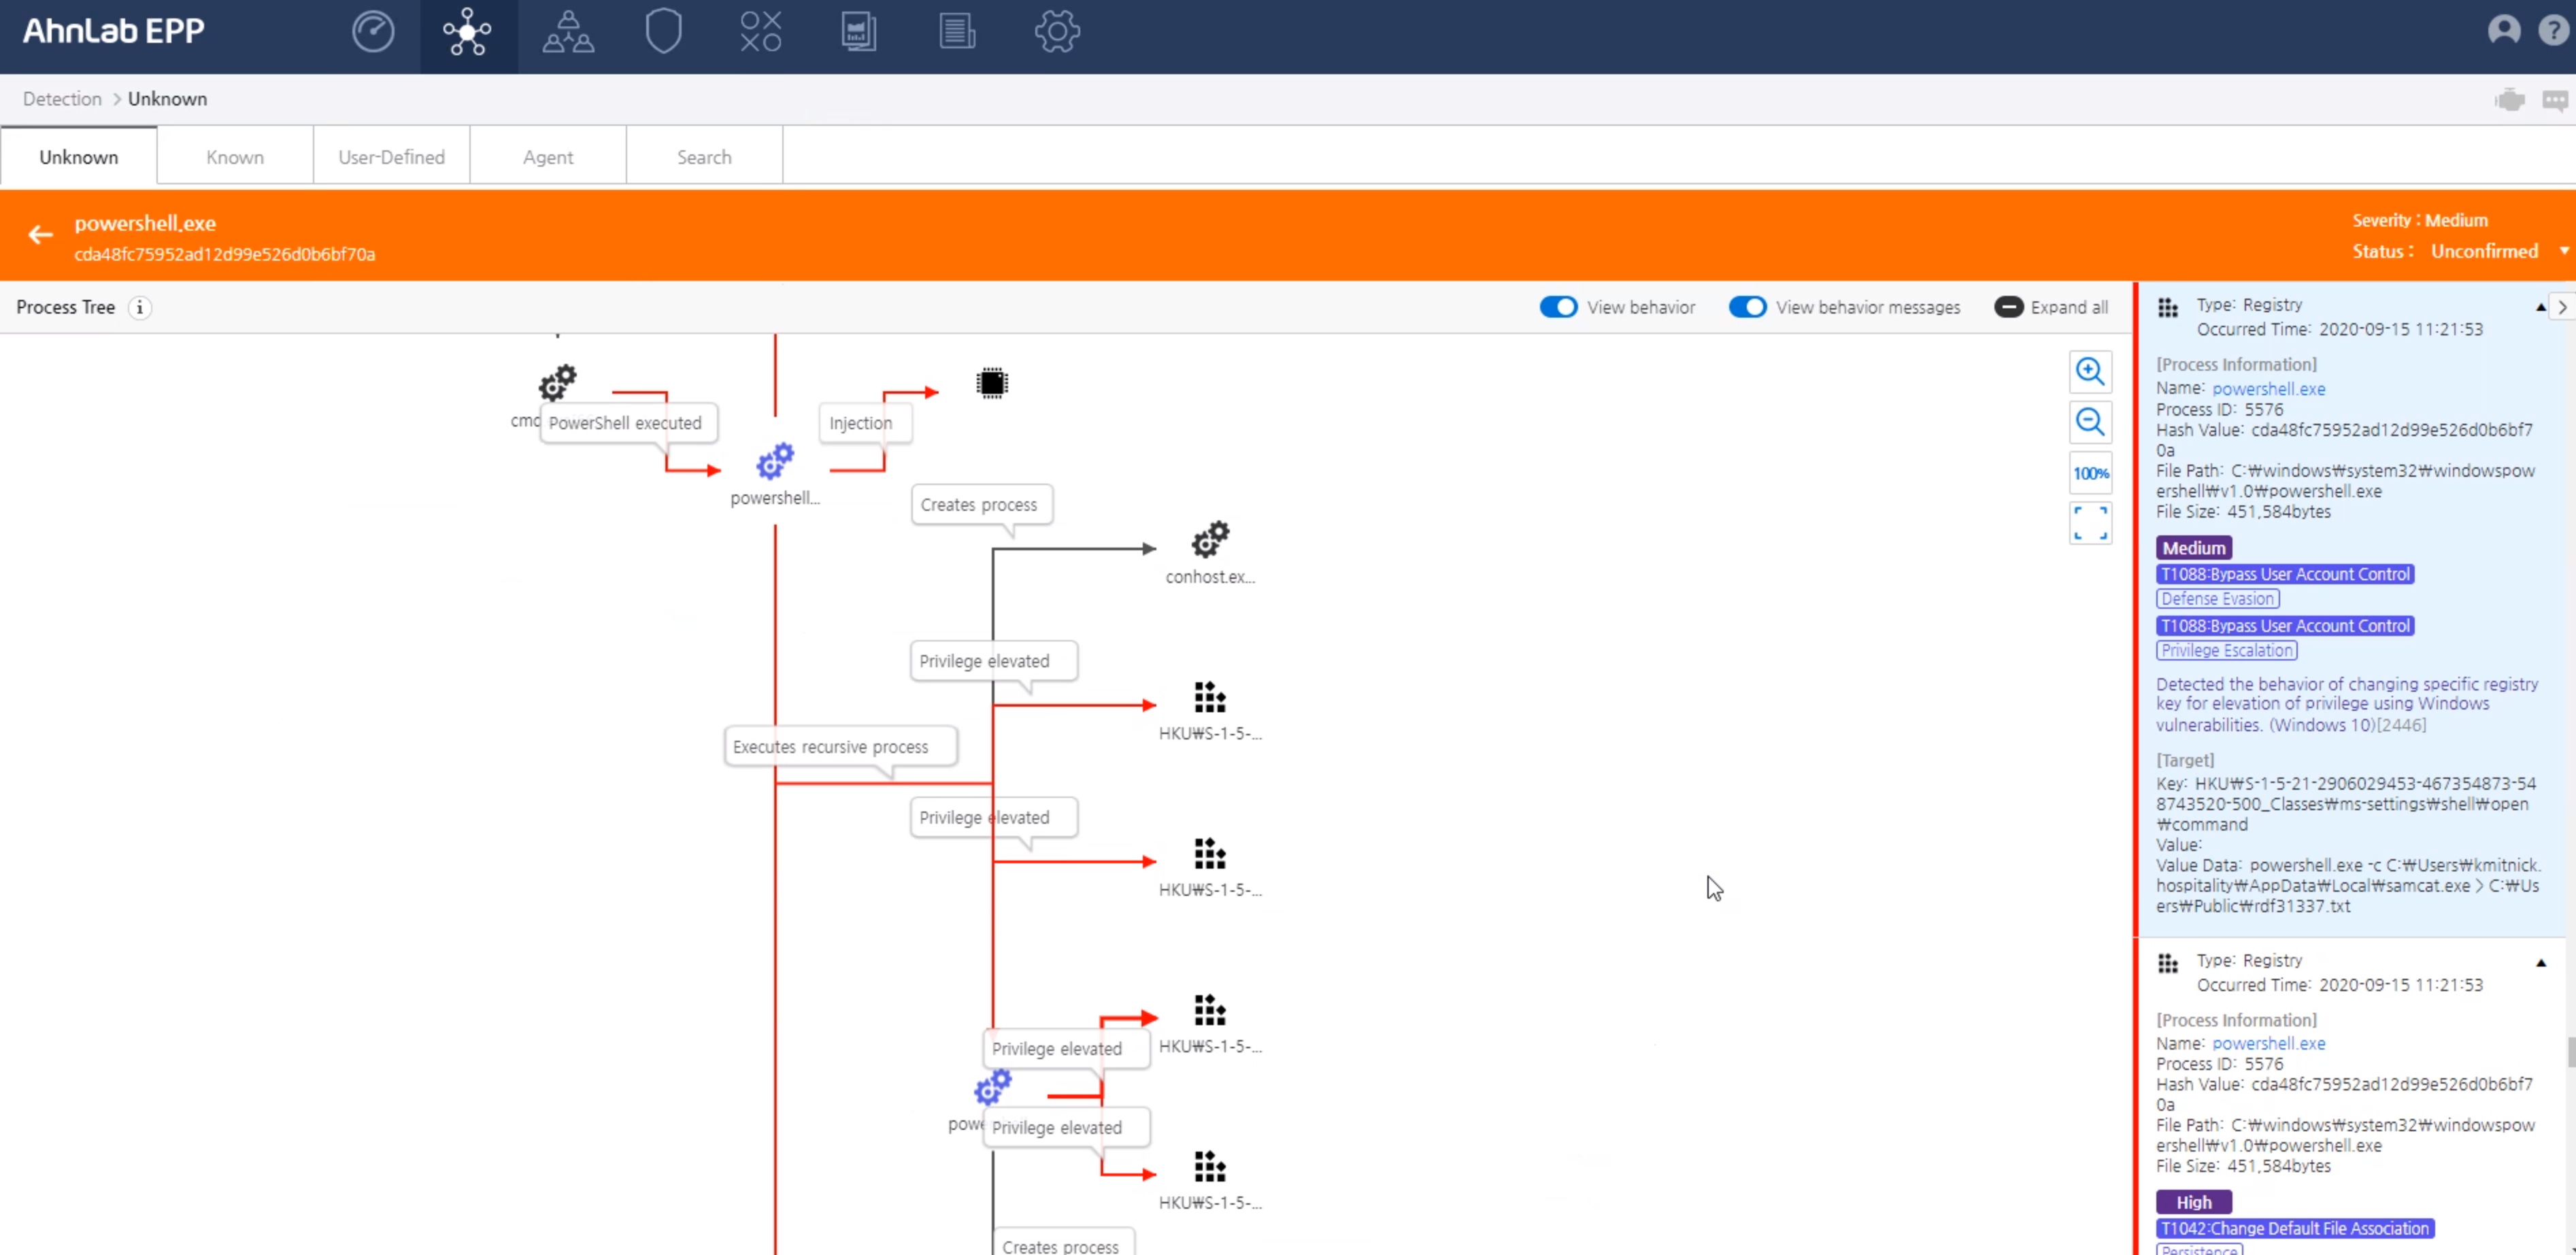Open the dashboard gauge icon in top nav
Screen dimensions: 2576x1255
(x=373, y=32)
